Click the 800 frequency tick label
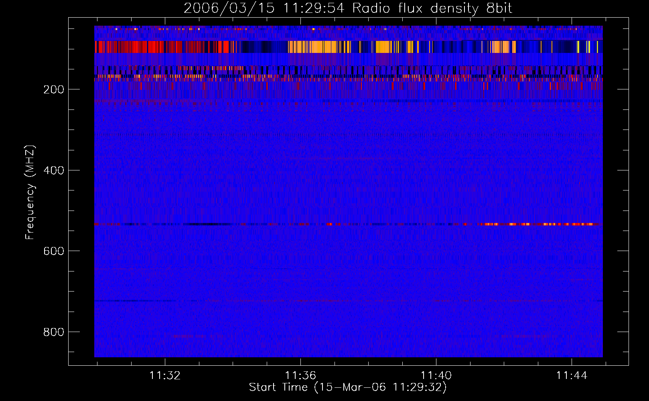 point(54,332)
